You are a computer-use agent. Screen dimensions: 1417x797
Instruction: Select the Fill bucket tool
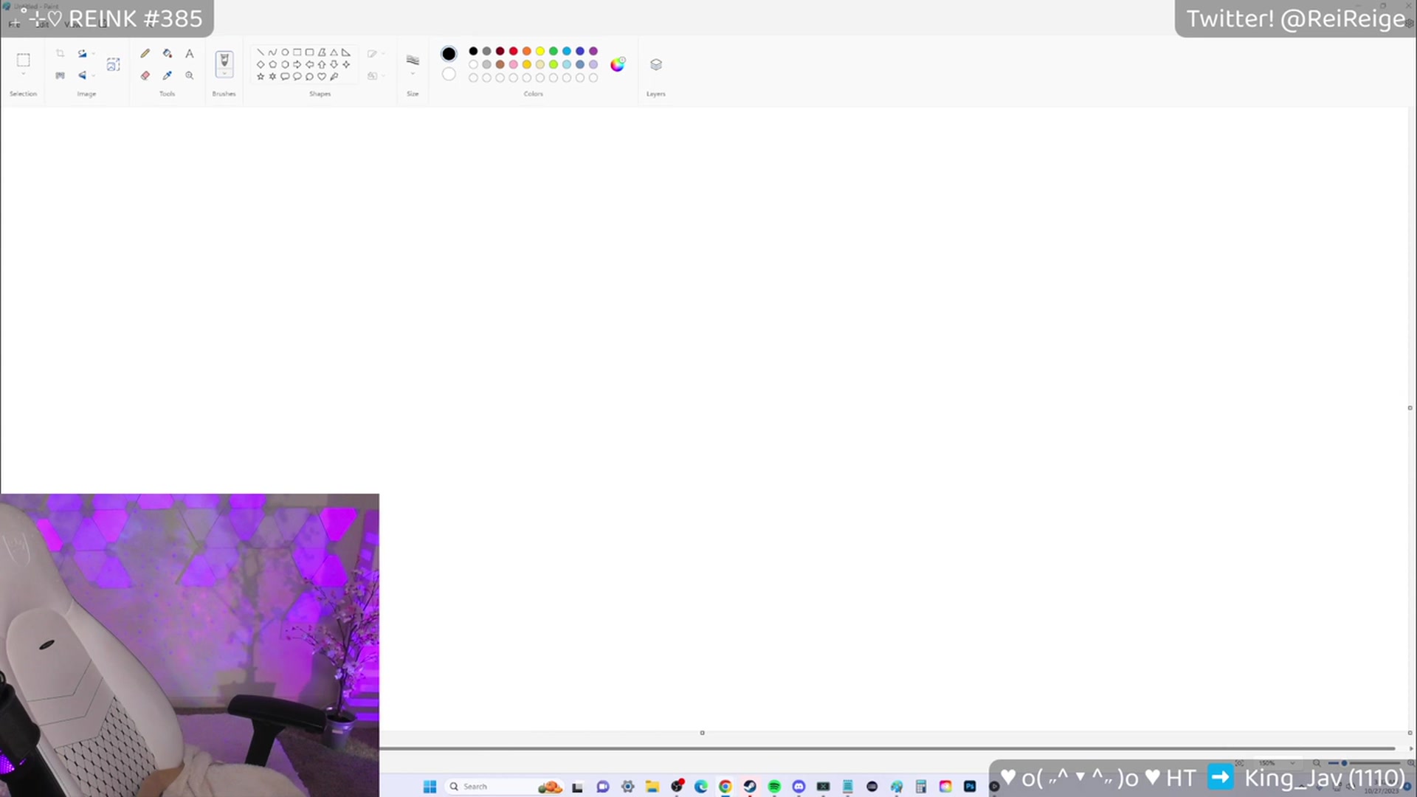click(168, 53)
